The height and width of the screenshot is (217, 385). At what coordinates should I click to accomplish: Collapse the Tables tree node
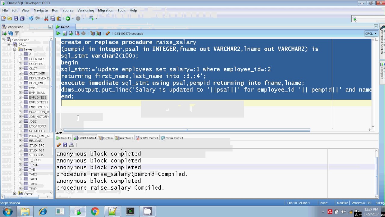[14, 49]
